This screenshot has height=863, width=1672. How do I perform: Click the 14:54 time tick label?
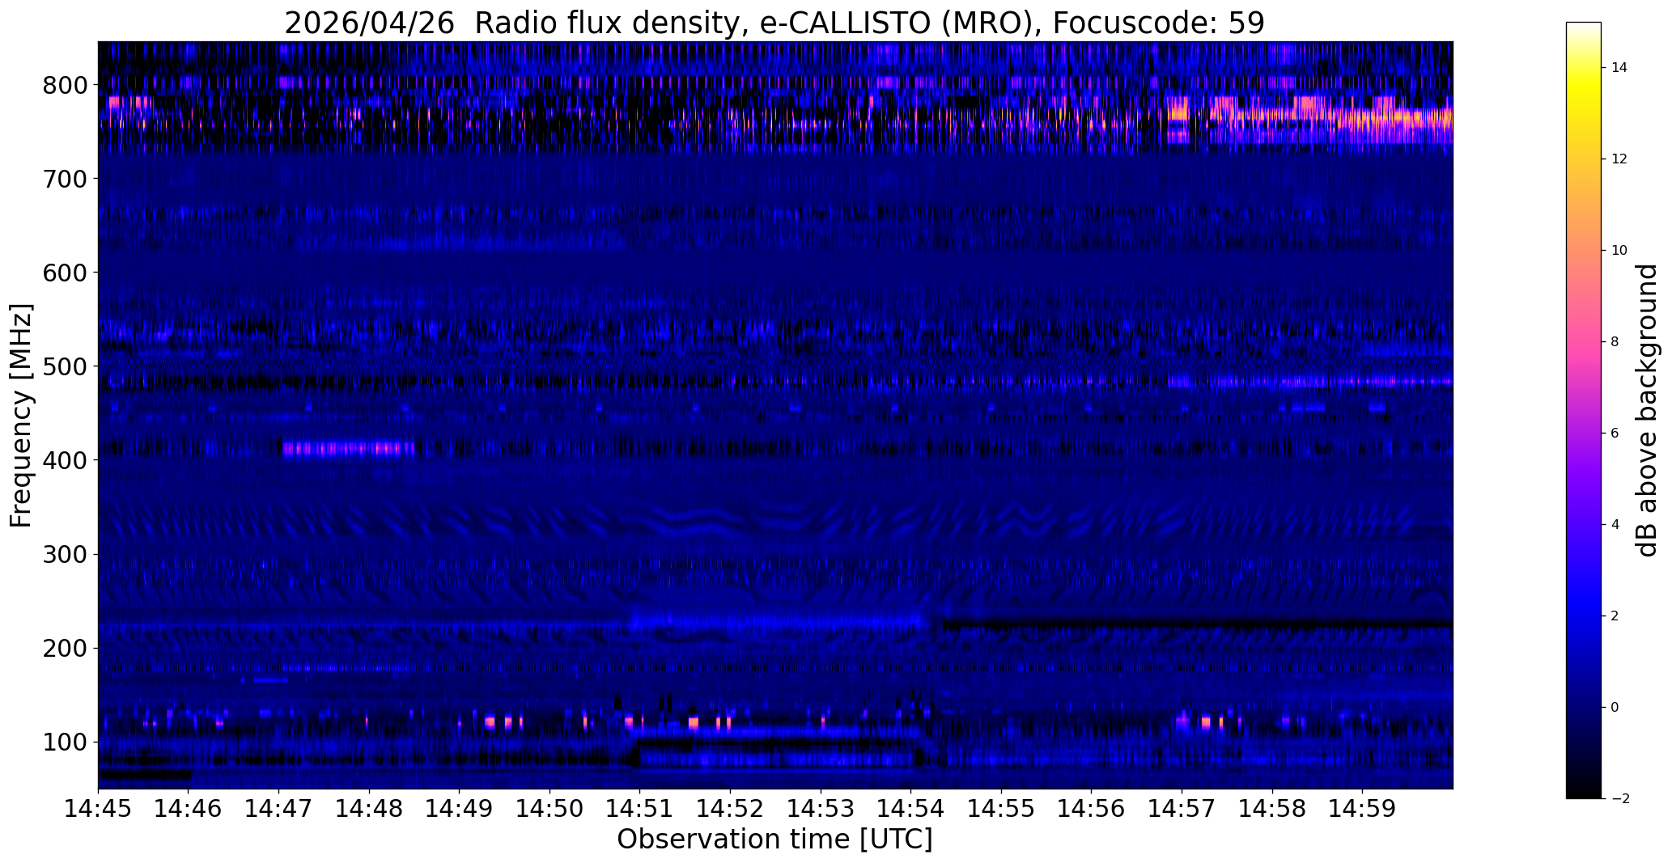pos(911,808)
